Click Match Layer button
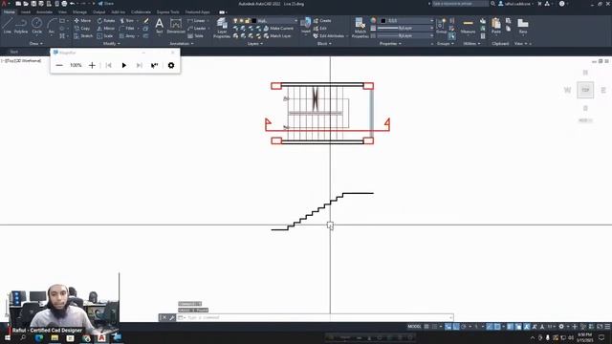 pos(277,36)
